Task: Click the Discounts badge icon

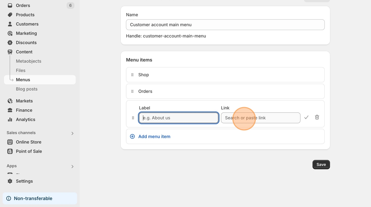Action: coord(10,42)
